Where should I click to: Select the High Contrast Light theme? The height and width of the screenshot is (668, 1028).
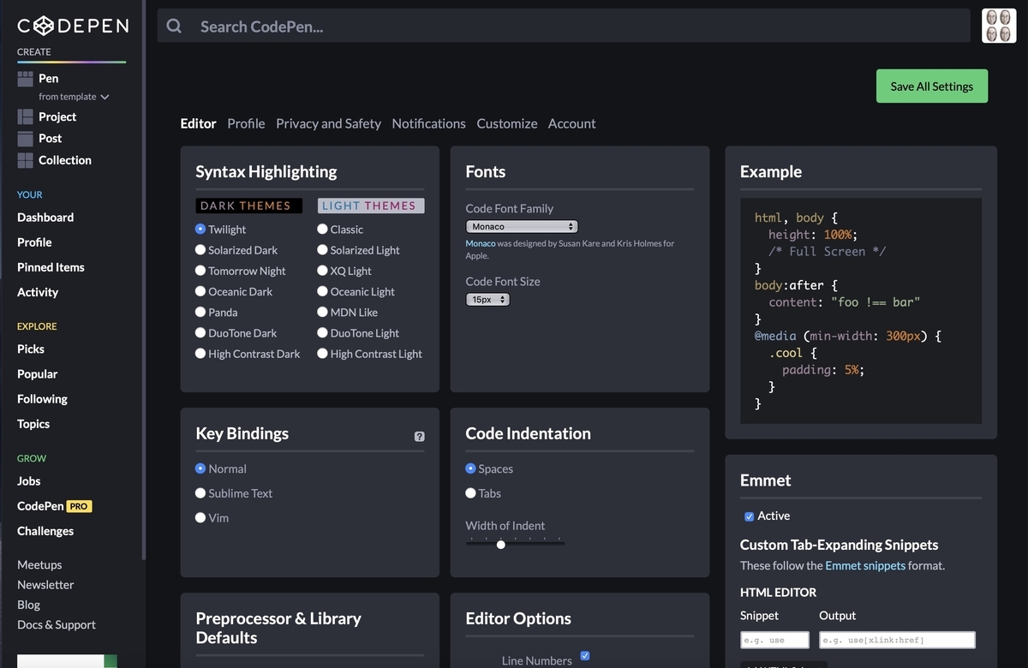pyautogui.click(x=322, y=353)
